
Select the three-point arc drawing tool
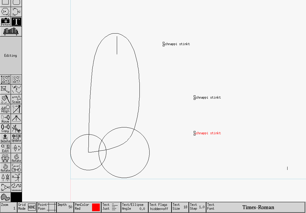point(16,12)
